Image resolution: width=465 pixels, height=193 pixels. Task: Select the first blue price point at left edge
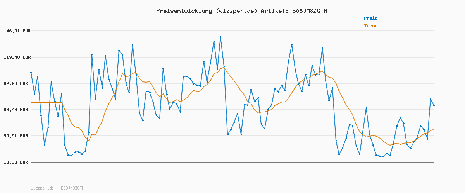[31, 73]
